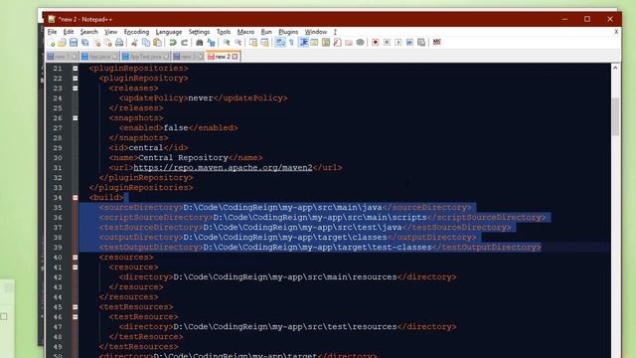Click the vertical scrollbar thumb

615,117
